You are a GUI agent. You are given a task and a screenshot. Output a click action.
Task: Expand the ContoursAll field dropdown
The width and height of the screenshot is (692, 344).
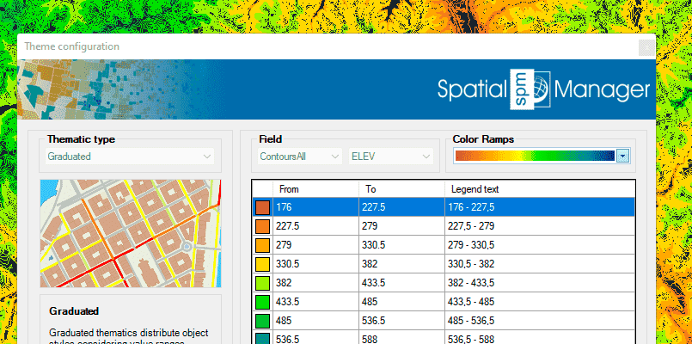point(300,157)
